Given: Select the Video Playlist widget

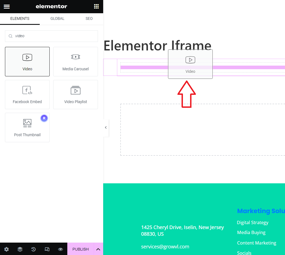Looking at the screenshot, I should 75,95.
